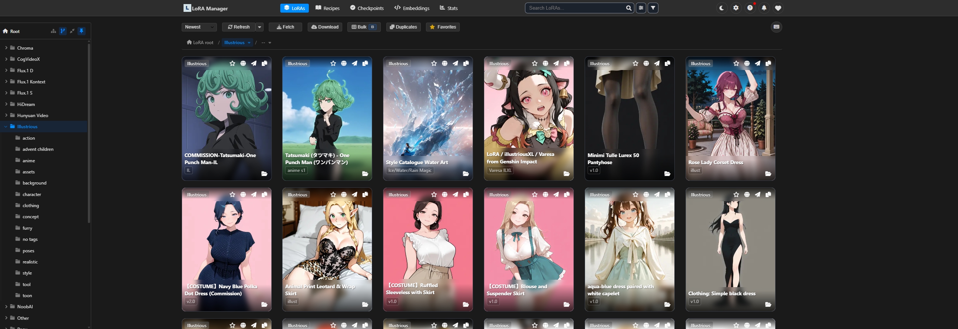Collapse the Illustrious folder

coord(6,127)
